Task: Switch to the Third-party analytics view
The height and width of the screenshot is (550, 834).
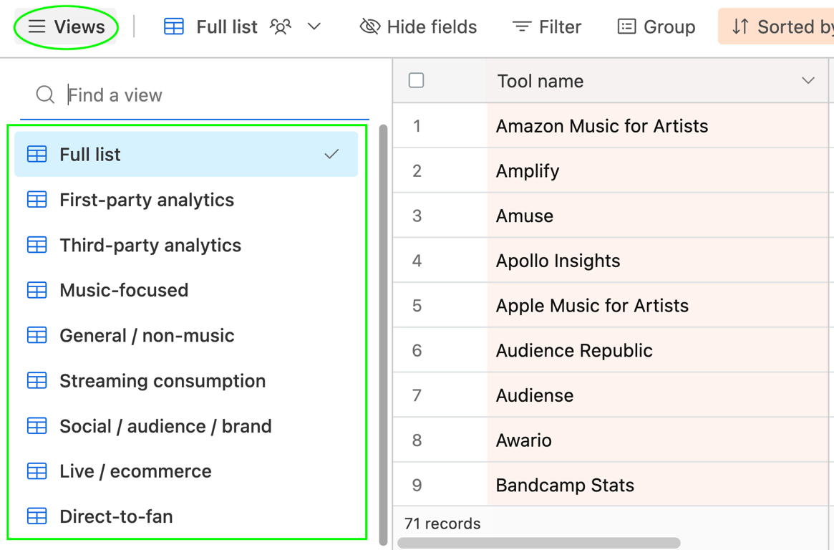Action: [x=150, y=245]
